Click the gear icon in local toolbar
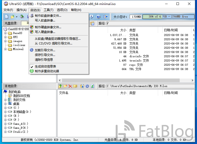Screen dimensions: 197x144 [x=87, y=86]
